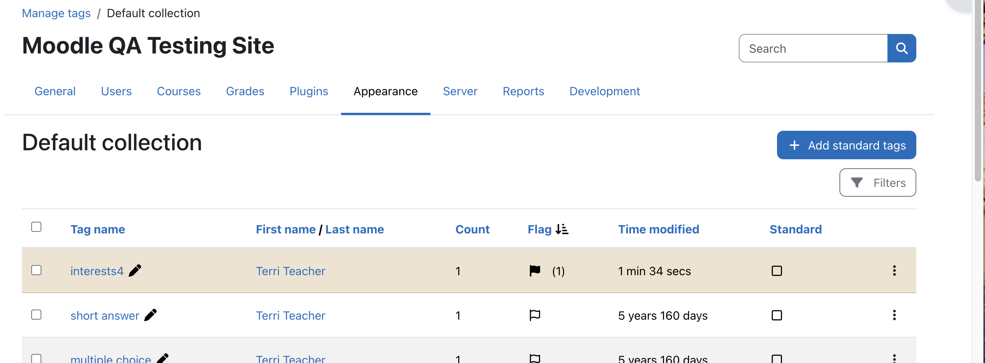Viewport: 985px width, 363px height.
Task: Sort table by Time modified
Action: 658,229
